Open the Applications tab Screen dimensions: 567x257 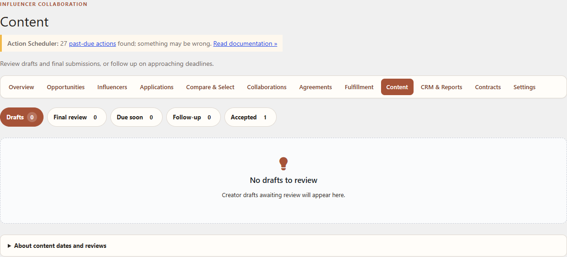point(157,87)
